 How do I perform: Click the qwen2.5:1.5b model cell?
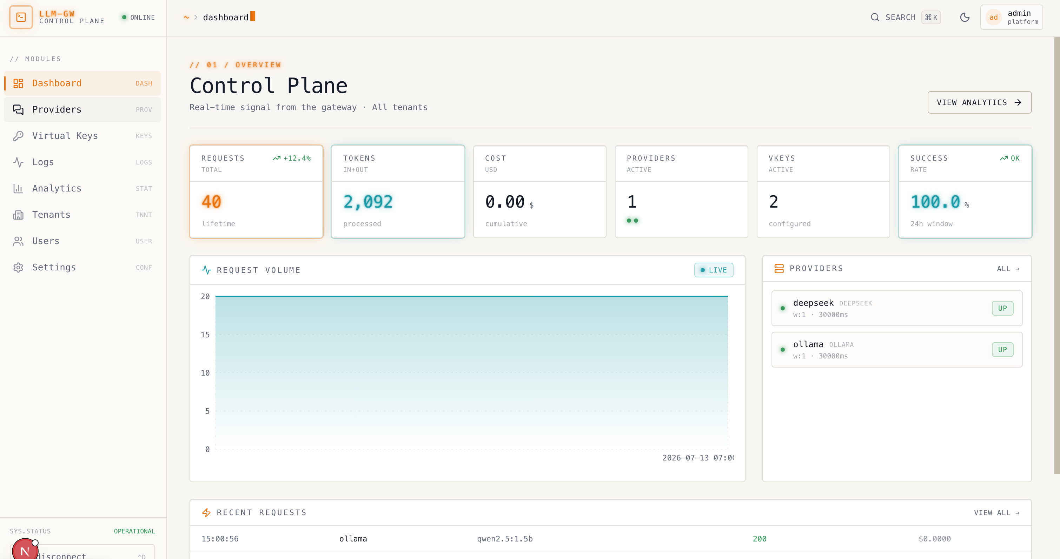(x=504, y=539)
